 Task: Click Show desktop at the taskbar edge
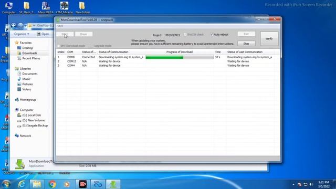(334, 184)
